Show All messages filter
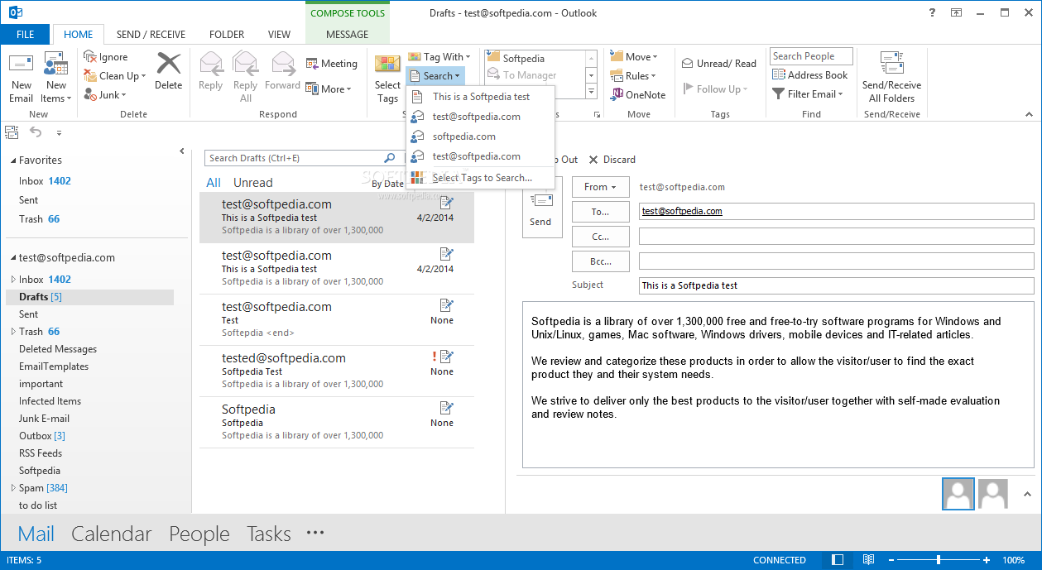The width and height of the screenshot is (1042, 570). click(x=214, y=183)
